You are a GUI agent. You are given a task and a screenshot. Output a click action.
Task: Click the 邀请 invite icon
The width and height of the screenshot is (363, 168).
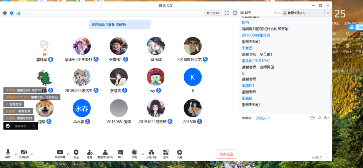(89, 154)
